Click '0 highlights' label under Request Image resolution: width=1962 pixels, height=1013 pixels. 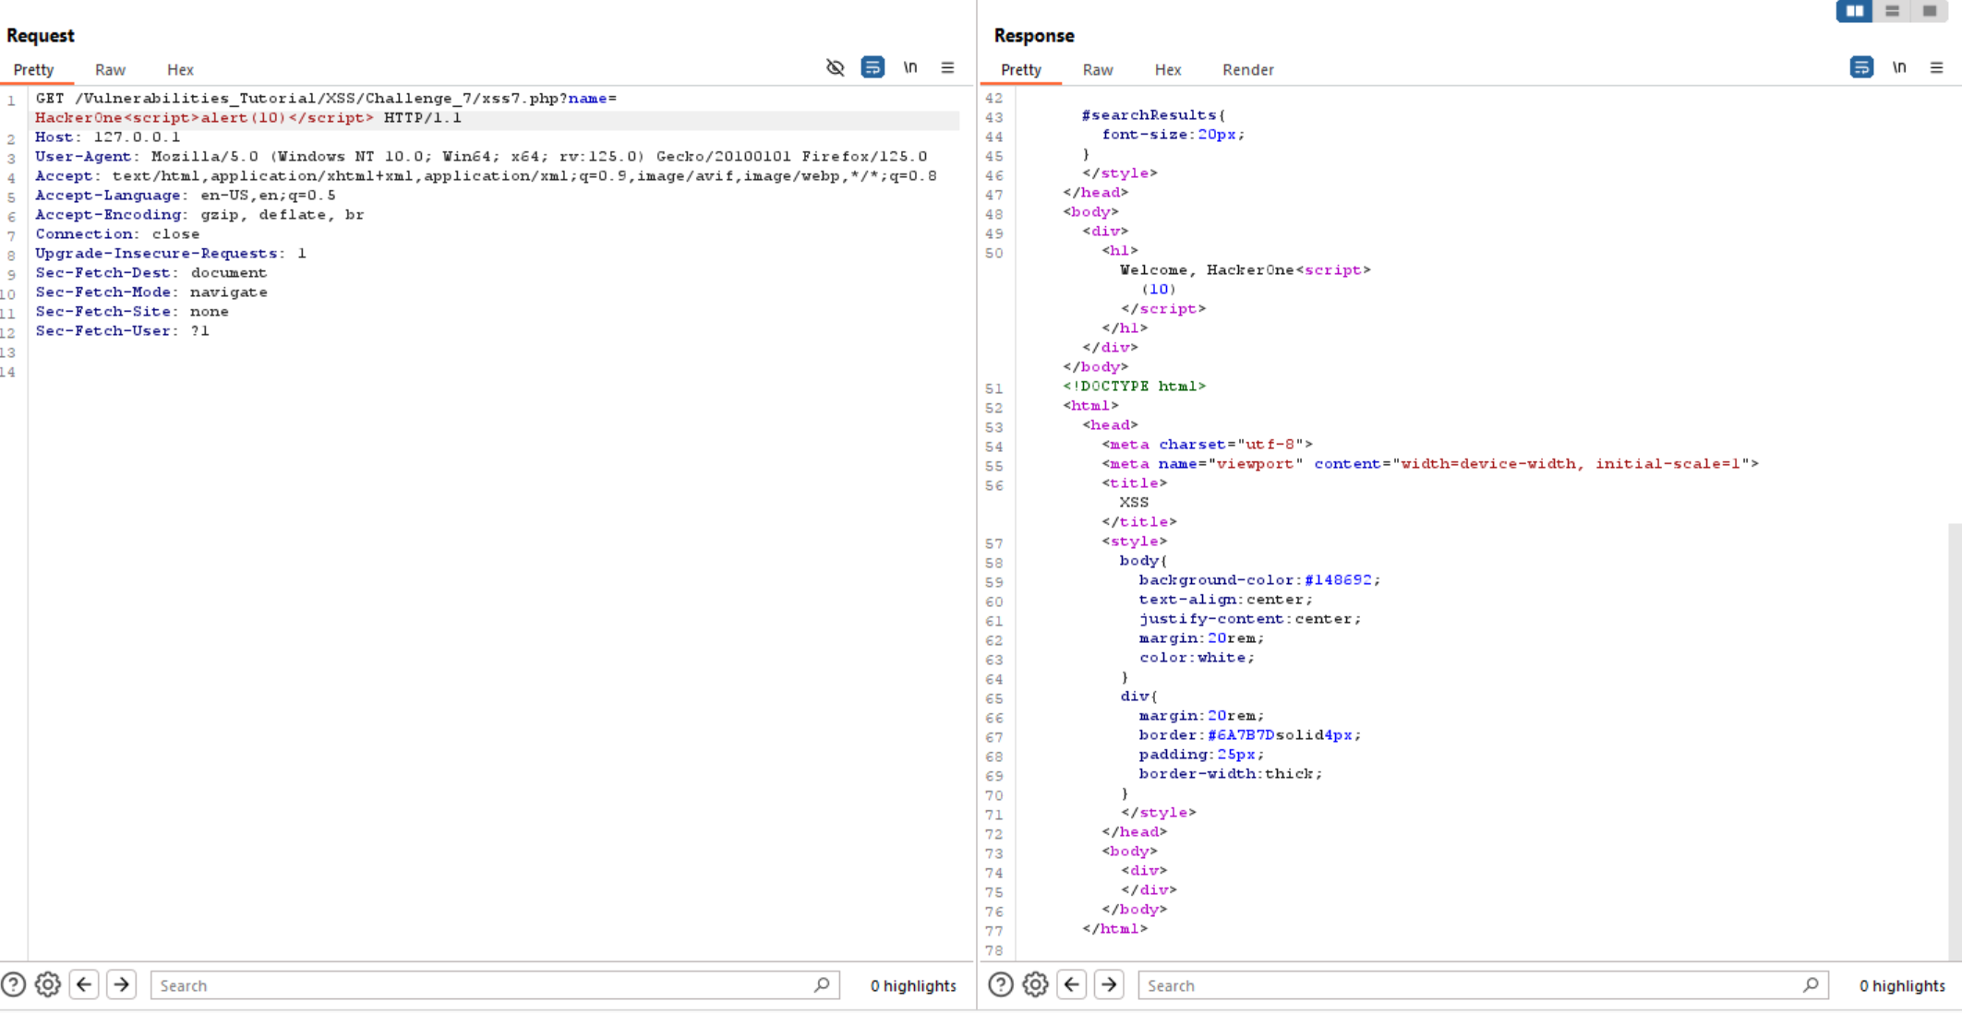pos(913,985)
